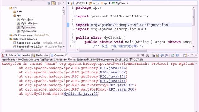Open stack trace link MyClient.java:11

point(81,94)
